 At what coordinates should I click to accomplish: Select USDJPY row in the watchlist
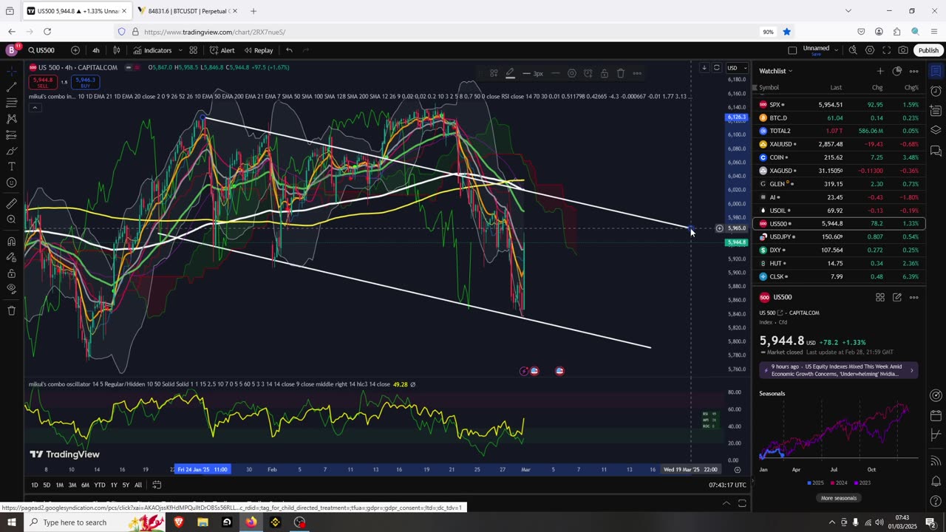(x=839, y=236)
